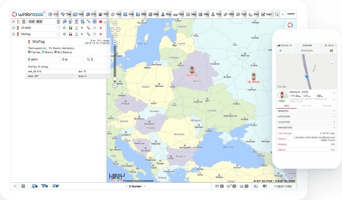The width and height of the screenshot is (342, 200).
Task: Click the connection state bars icon for WiaTag
Action: pos(70,34)
